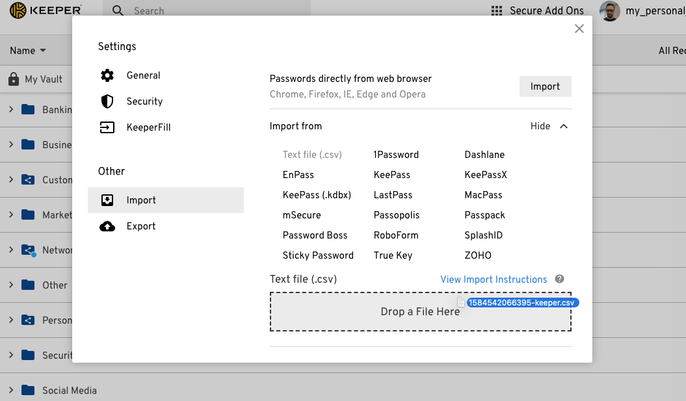Click the Keeper logo icon

click(18, 10)
